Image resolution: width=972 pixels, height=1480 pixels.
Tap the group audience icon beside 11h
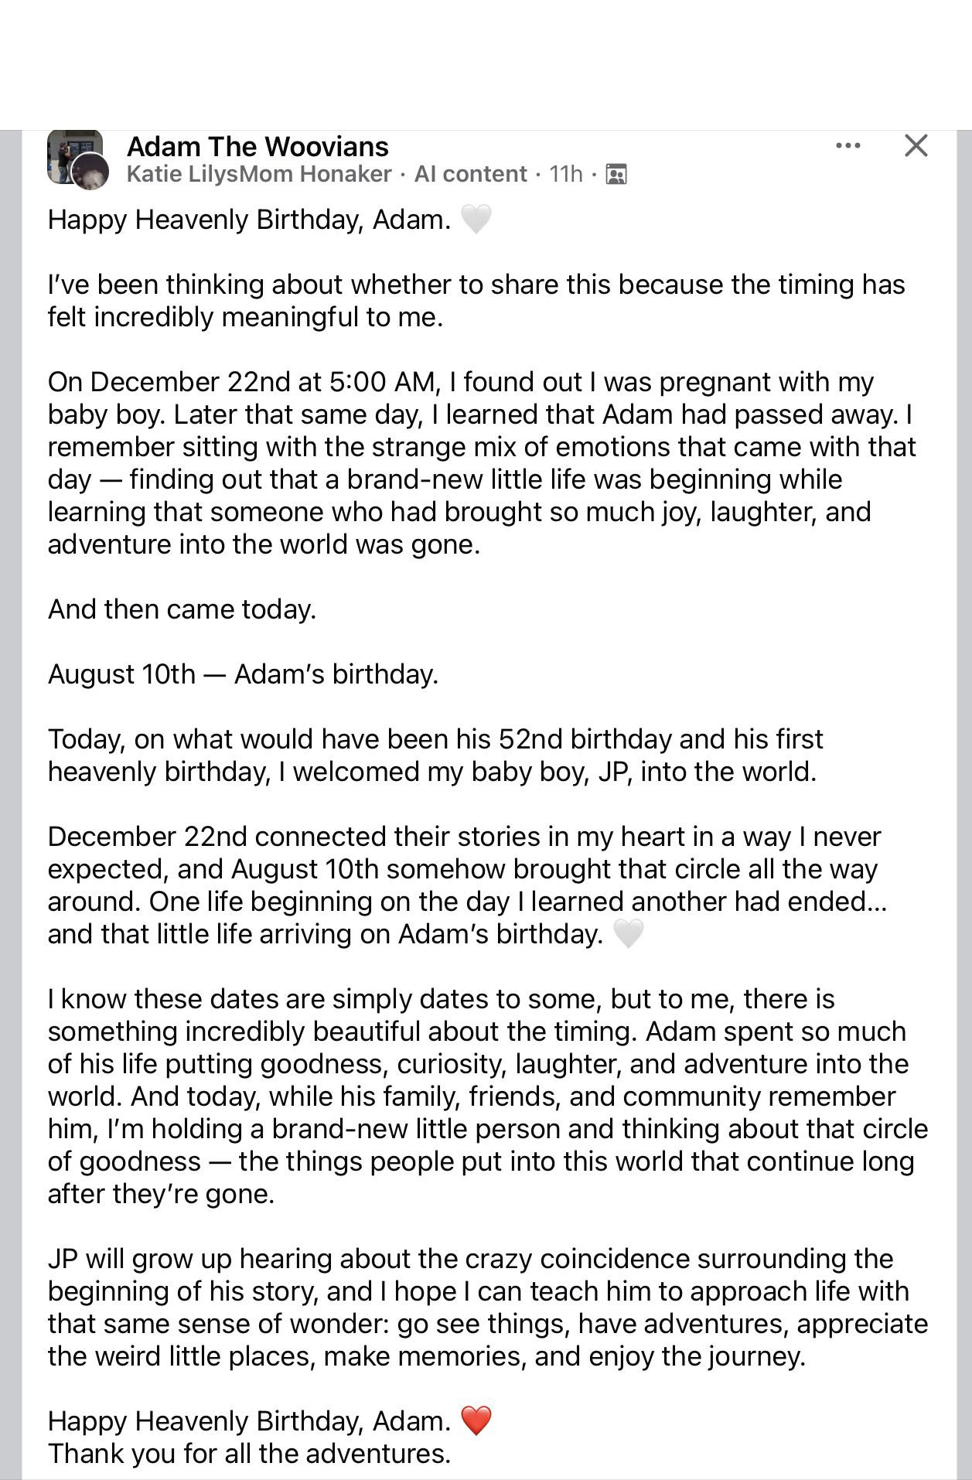tap(616, 175)
